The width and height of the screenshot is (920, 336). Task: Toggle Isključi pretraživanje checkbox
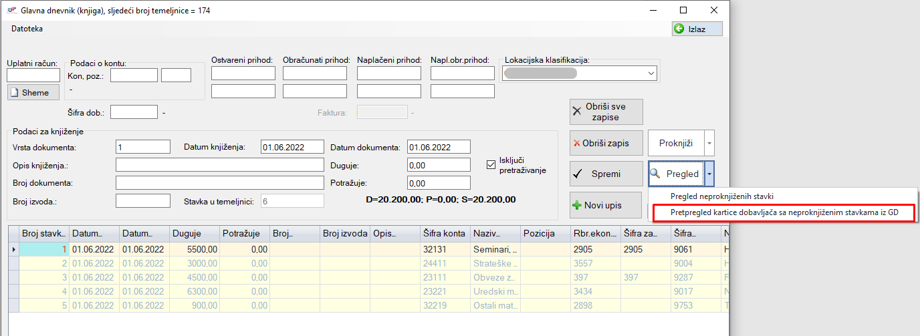click(491, 164)
